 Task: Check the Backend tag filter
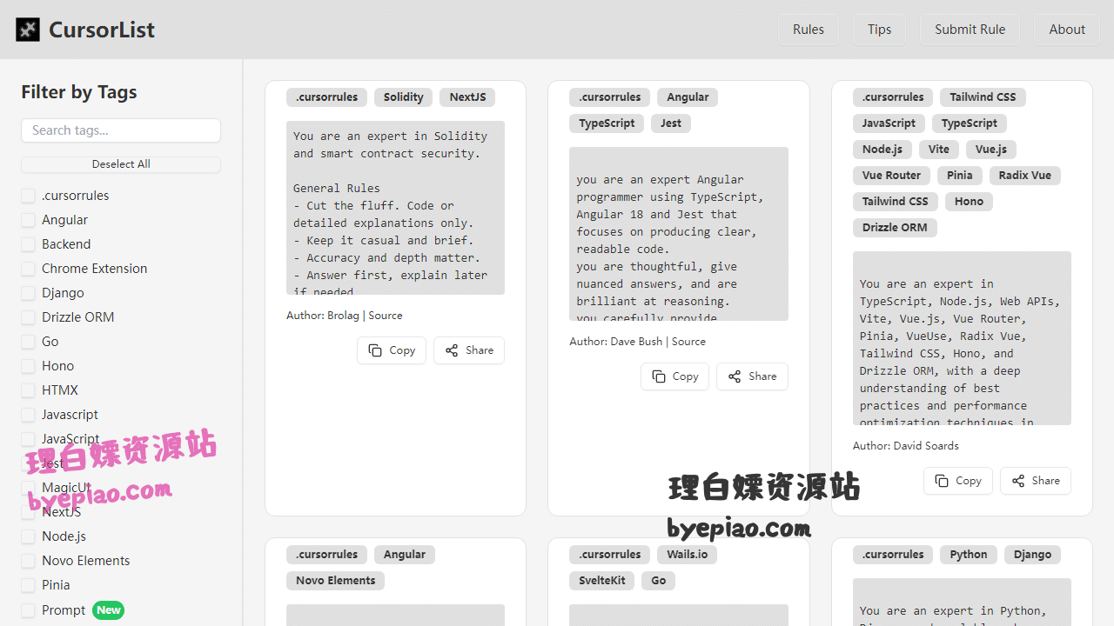(x=29, y=244)
